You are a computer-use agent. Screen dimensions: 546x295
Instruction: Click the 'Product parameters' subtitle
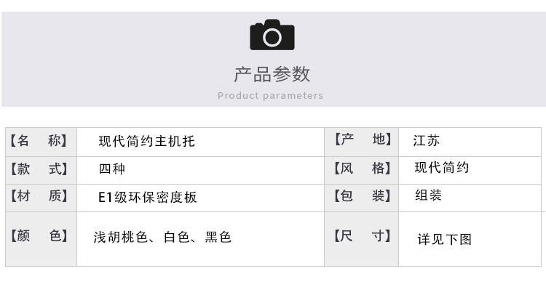(x=270, y=96)
